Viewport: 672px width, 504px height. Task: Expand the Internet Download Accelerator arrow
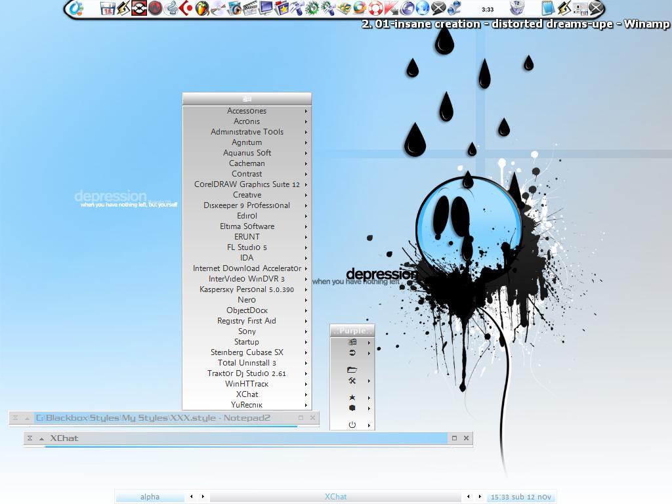click(306, 268)
